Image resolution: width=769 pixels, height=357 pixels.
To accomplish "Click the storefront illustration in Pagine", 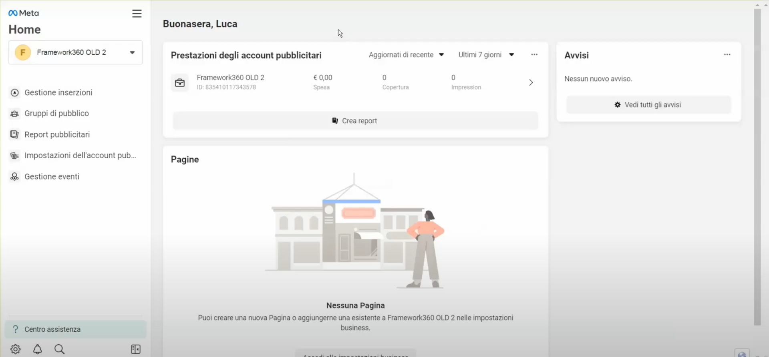I will 355,231.
